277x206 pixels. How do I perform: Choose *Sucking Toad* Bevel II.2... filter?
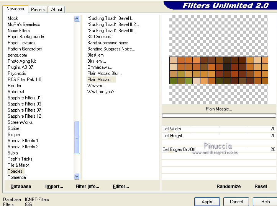pyautogui.click(x=113, y=24)
